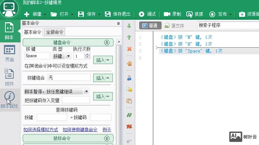The width and height of the screenshot is (259, 145).
Task: Expand the 保存 dropdown arrow
Action: point(99,14)
